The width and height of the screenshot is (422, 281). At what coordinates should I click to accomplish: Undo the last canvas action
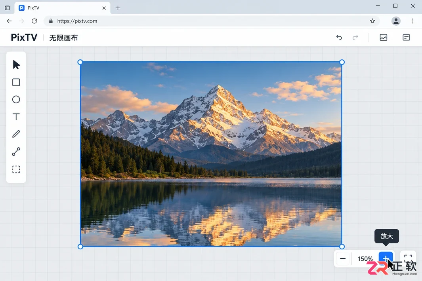click(x=339, y=37)
